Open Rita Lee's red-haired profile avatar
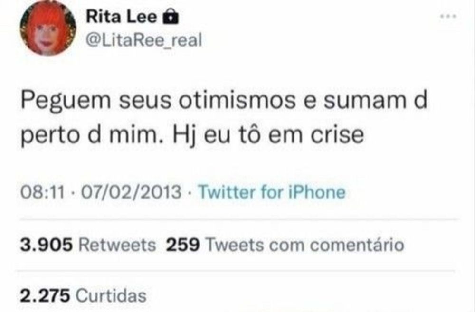The image size is (475, 312). click(x=48, y=28)
